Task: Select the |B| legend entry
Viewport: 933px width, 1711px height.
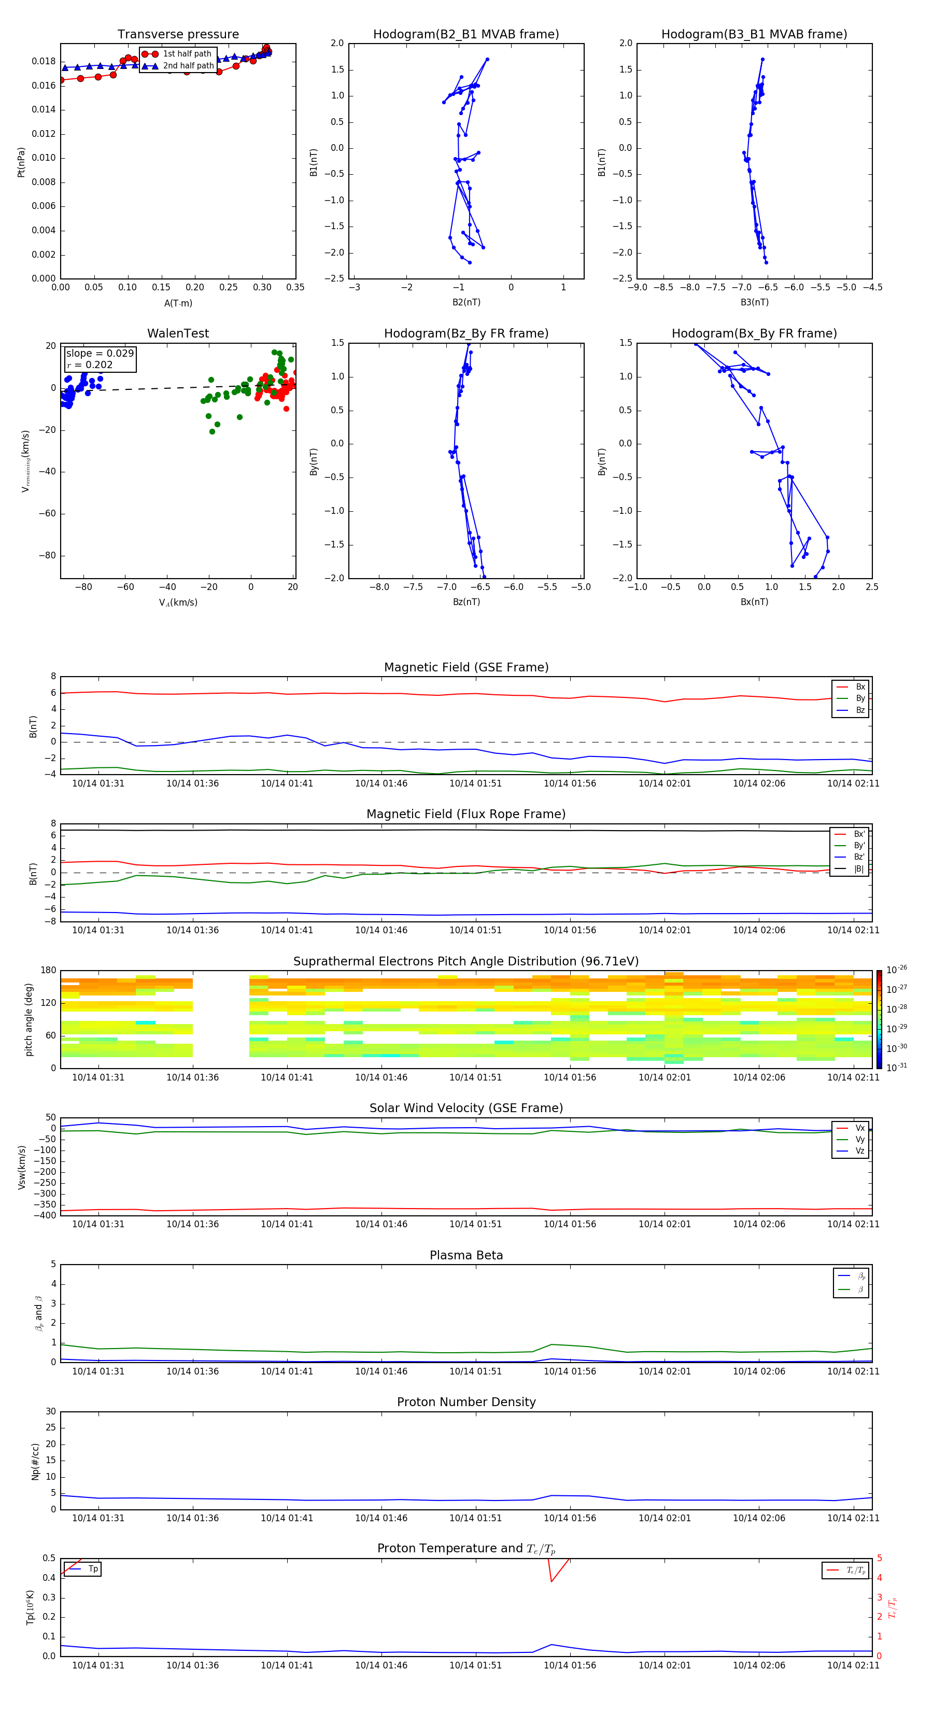Action: click(850, 869)
